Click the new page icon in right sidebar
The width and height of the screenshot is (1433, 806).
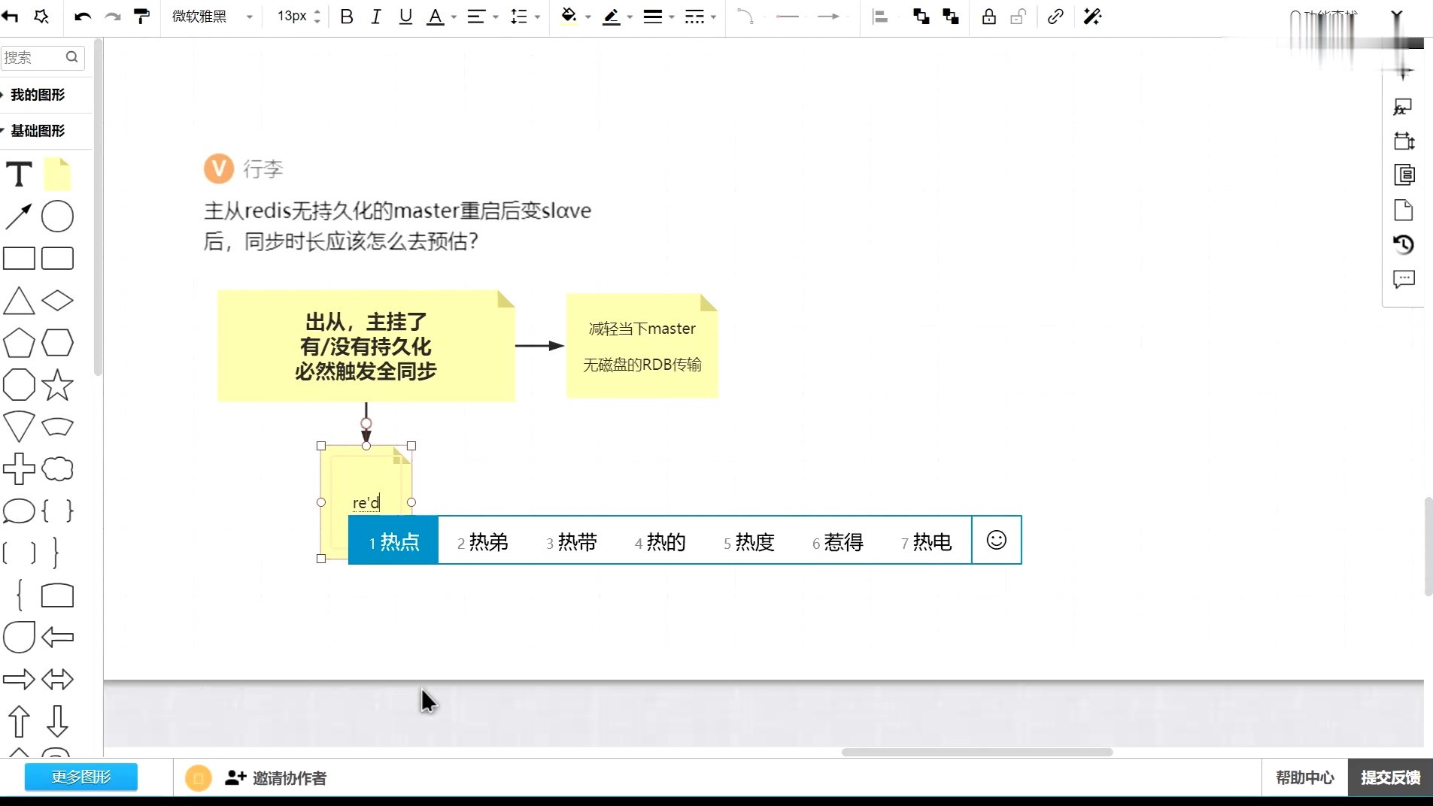pos(1404,210)
